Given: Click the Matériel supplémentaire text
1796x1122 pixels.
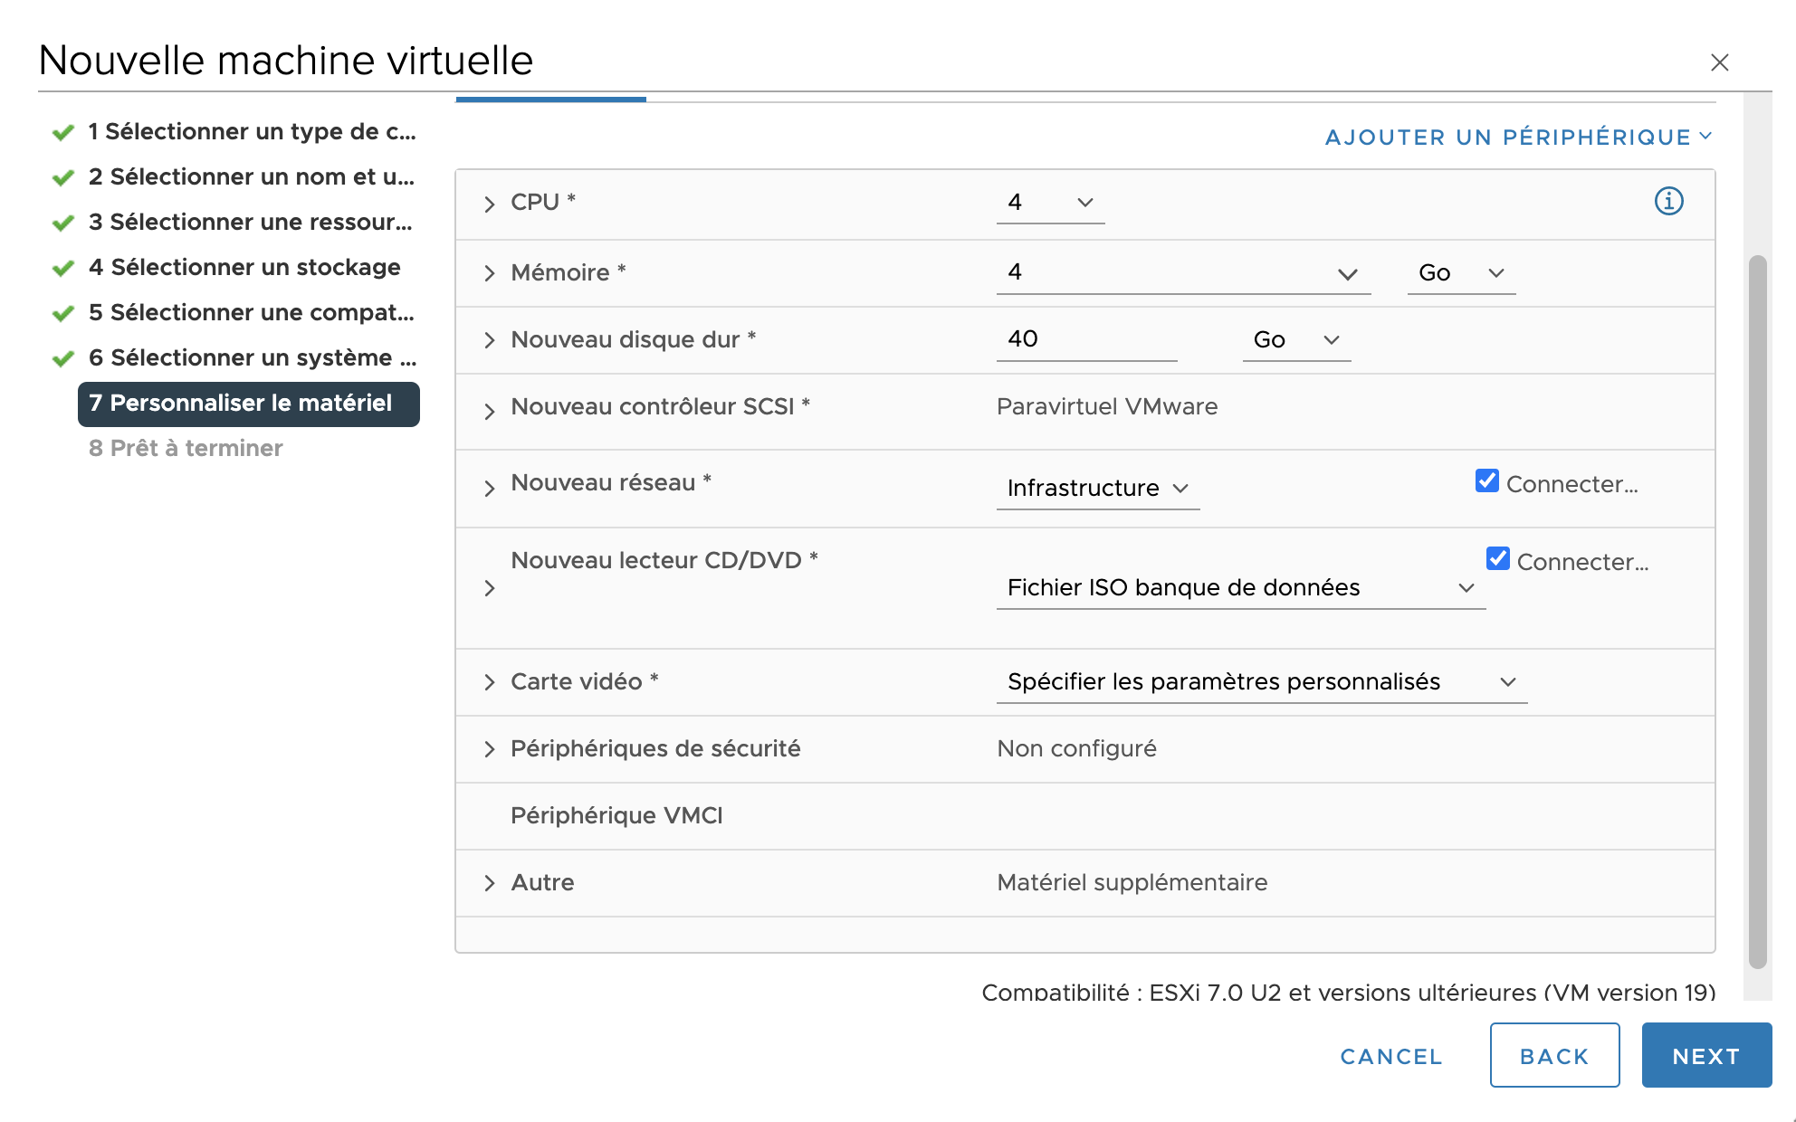Looking at the screenshot, I should coord(1132,883).
